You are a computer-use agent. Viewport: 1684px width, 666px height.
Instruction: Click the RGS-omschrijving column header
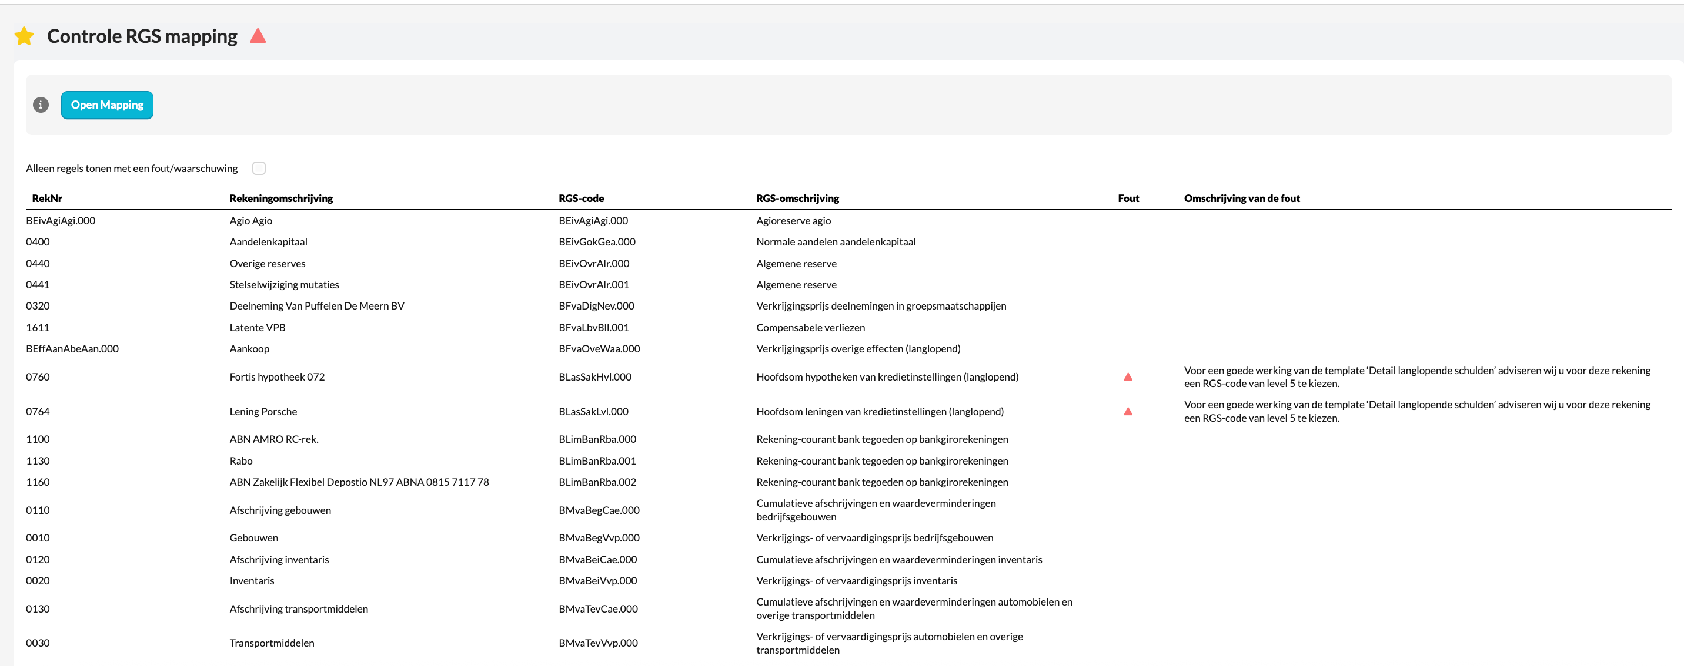pos(797,199)
